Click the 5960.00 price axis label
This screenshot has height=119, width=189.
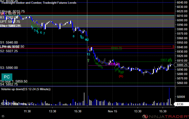coord(182,38)
